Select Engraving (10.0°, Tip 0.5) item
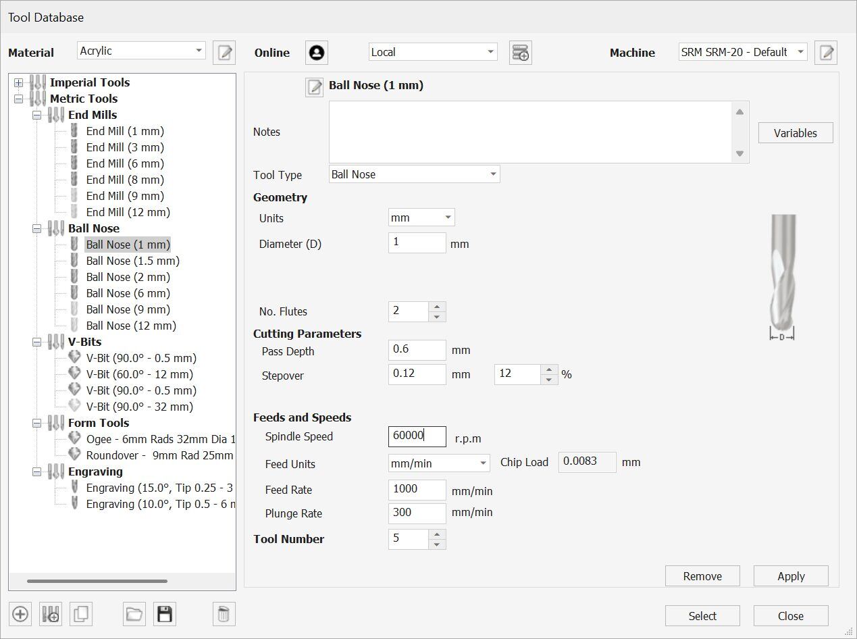The height and width of the screenshot is (639, 857). [161, 504]
